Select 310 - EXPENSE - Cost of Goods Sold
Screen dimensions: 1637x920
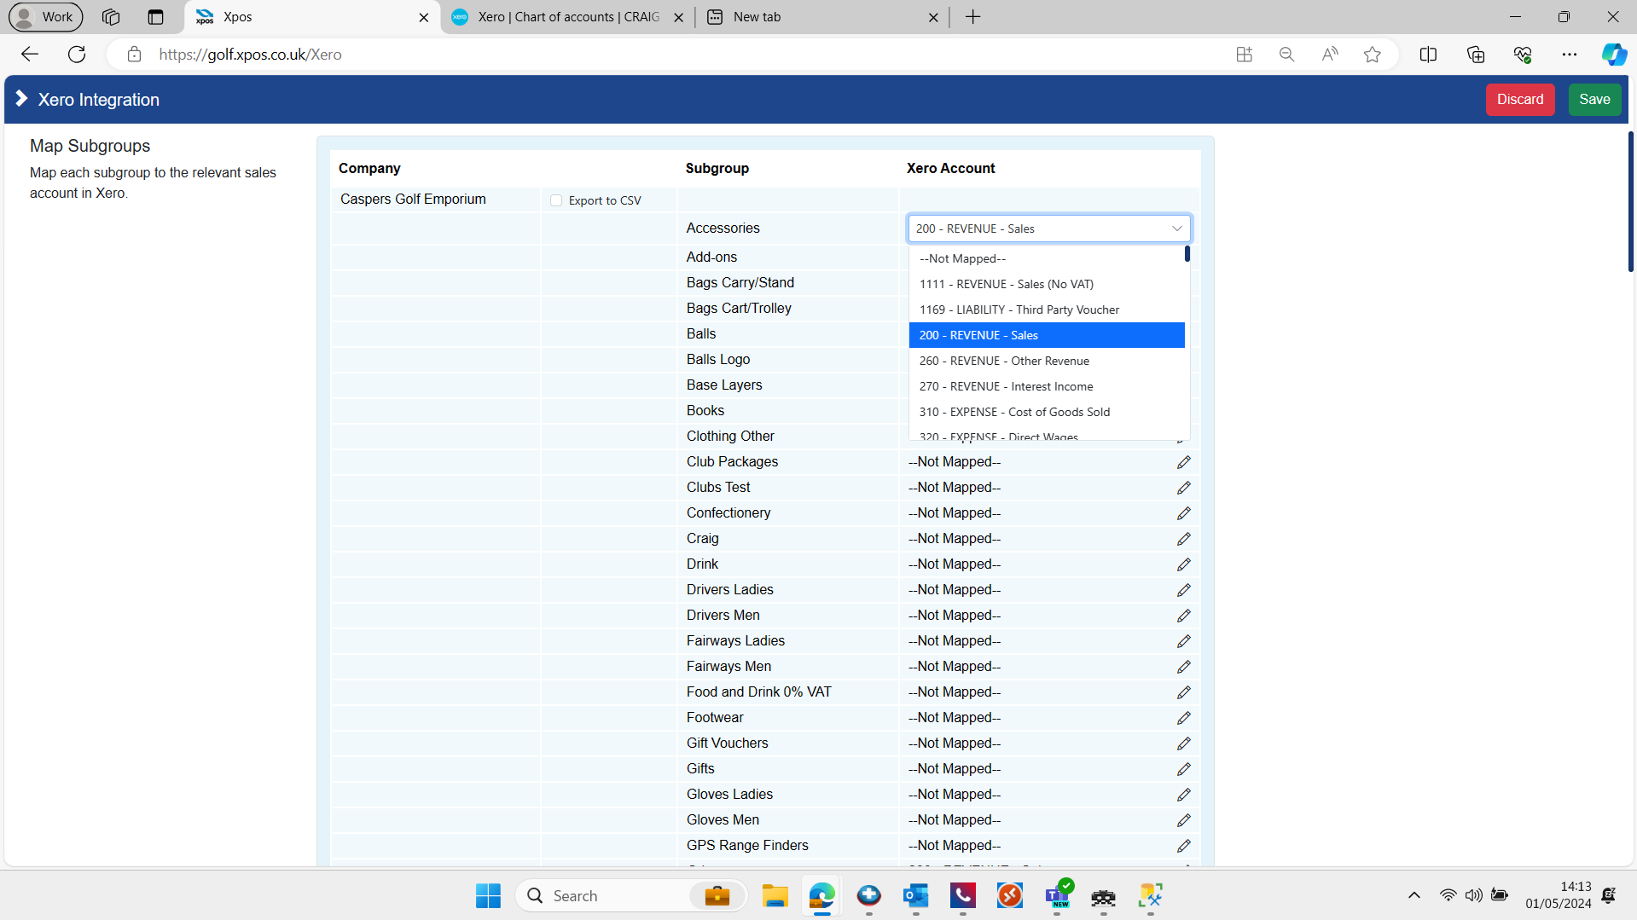pyautogui.click(x=1047, y=412)
